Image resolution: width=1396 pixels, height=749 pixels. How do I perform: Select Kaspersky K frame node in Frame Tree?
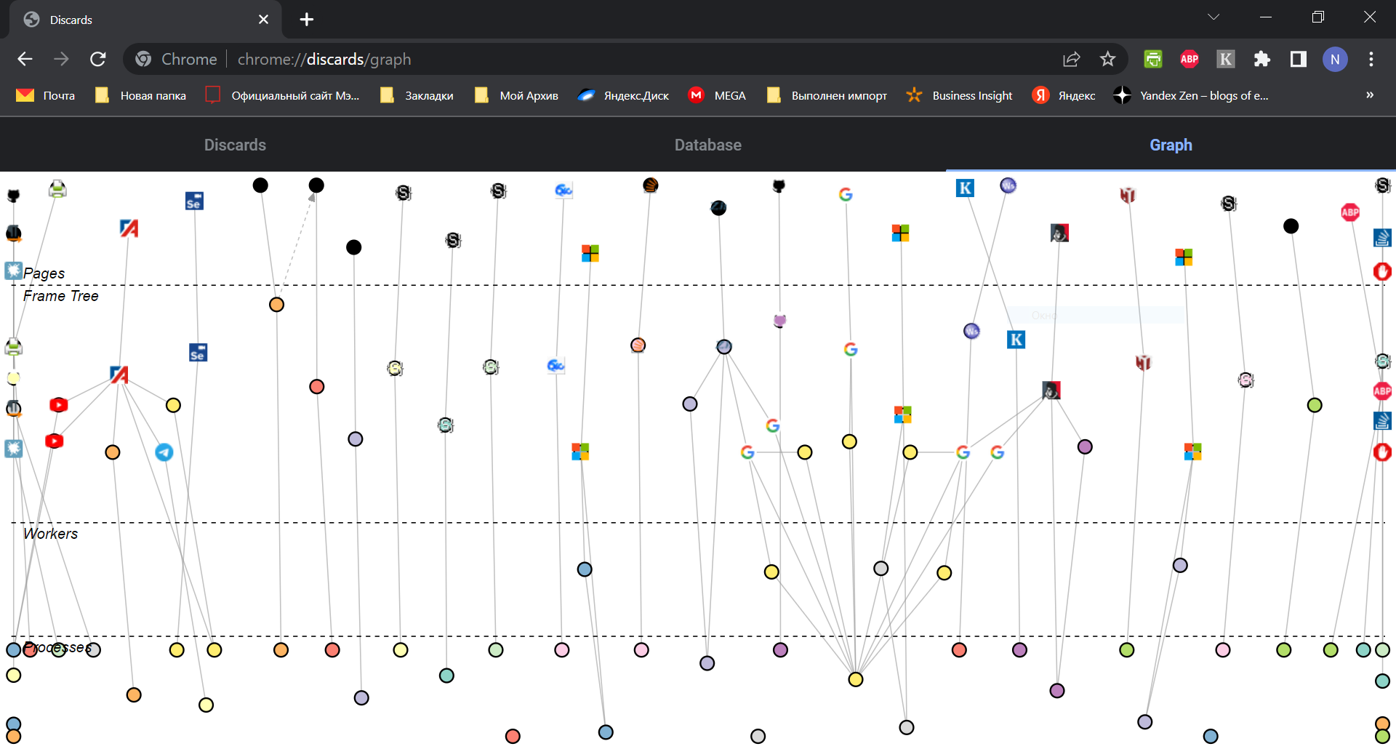1016,340
